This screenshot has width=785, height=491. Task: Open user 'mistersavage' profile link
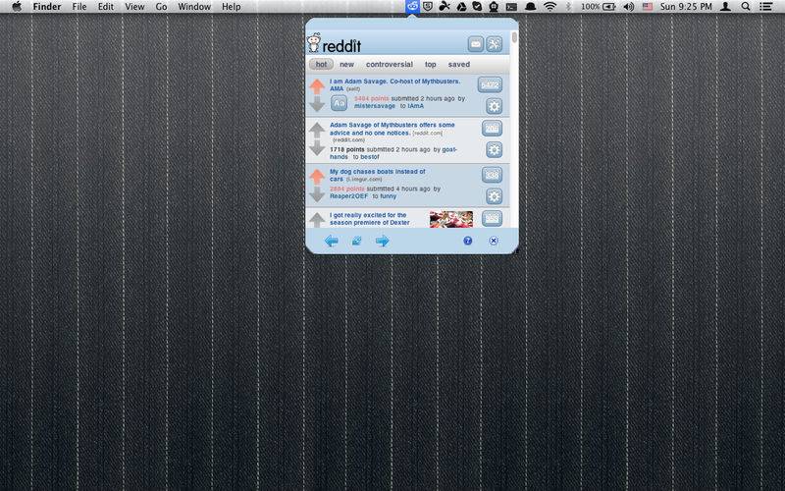coord(375,106)
